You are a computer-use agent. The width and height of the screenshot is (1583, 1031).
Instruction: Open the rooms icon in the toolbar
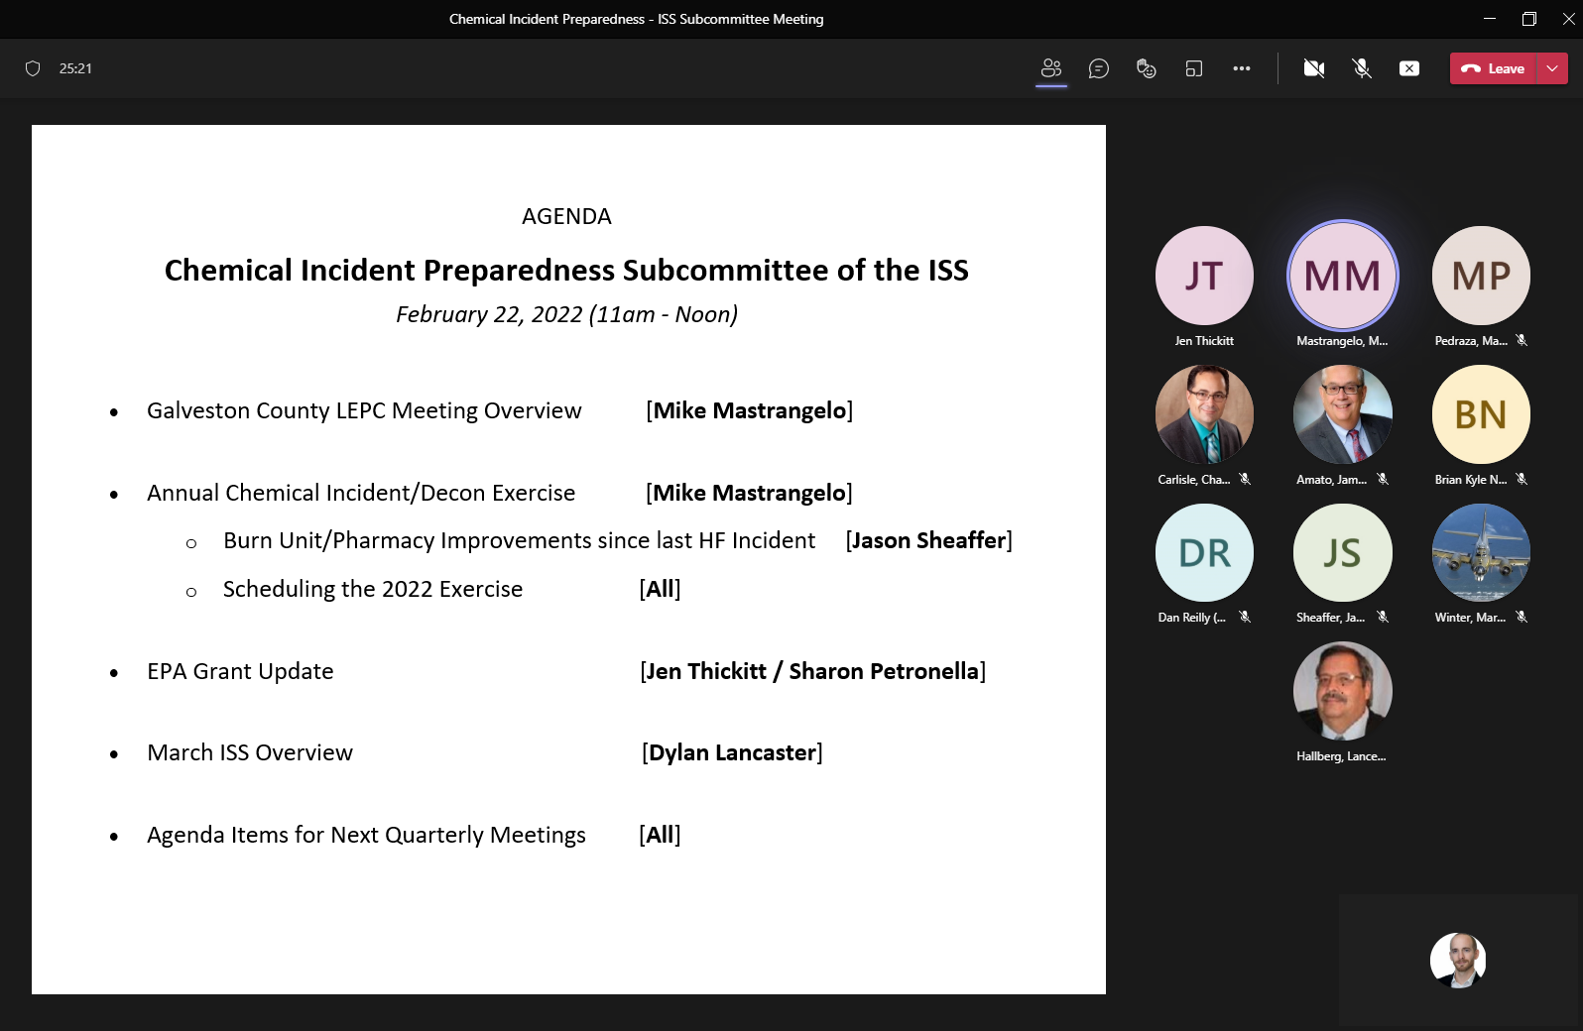[1193, 68]
